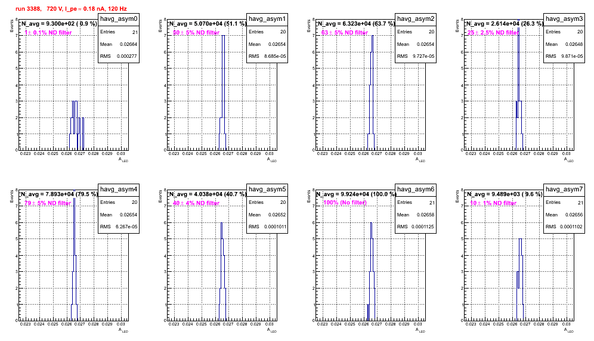Click Mean value 0.02648 in havg_asym3
This screenshot has height=341, width=594.
(x=574, y=44)
